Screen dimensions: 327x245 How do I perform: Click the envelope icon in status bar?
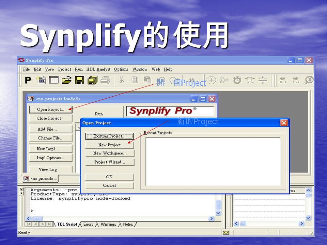pyautogui.click(x=226, y=233)
